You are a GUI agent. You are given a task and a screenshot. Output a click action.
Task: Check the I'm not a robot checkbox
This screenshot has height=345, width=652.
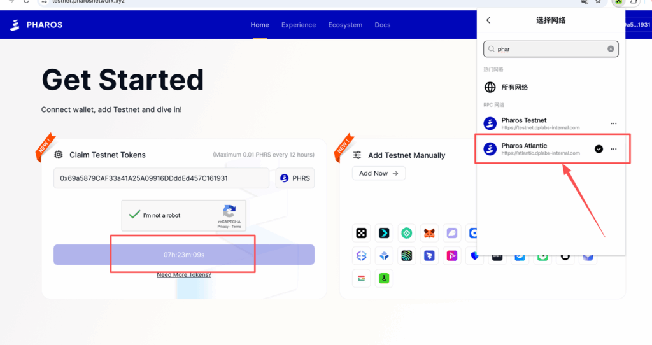tap(134, 215)
